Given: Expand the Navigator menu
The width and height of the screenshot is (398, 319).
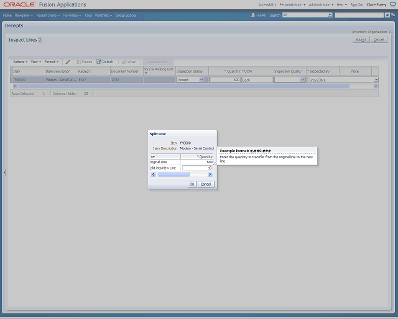Looking at the screenshot, I should (x=24, y=15).
